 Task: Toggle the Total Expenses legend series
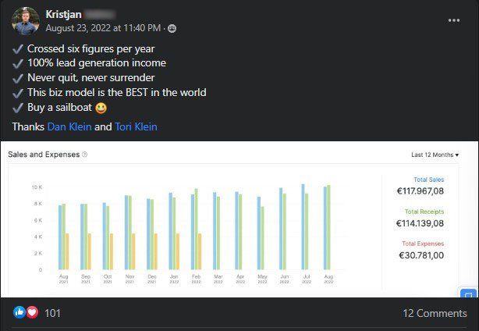(423, 244)
